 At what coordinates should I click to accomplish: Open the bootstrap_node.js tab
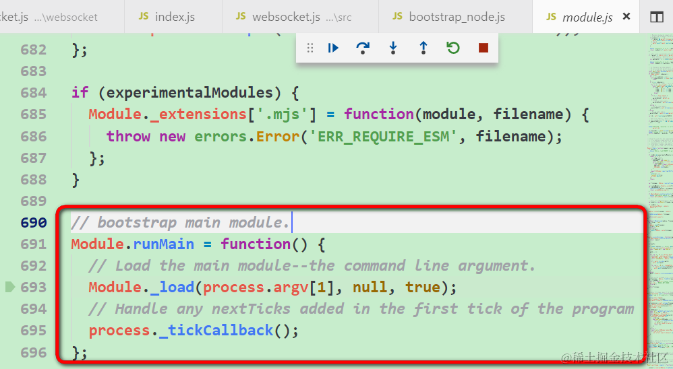(x=455, y=17)
